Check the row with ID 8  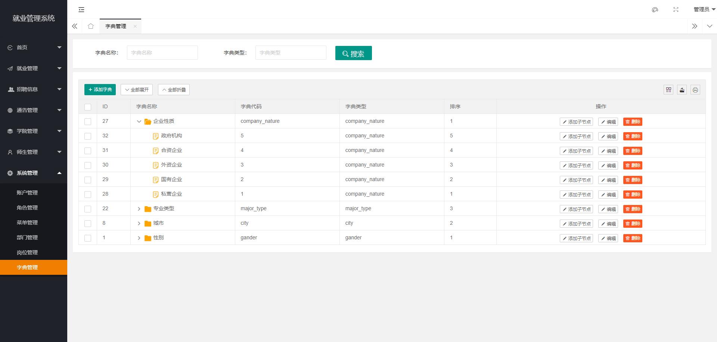pos(88,224)
